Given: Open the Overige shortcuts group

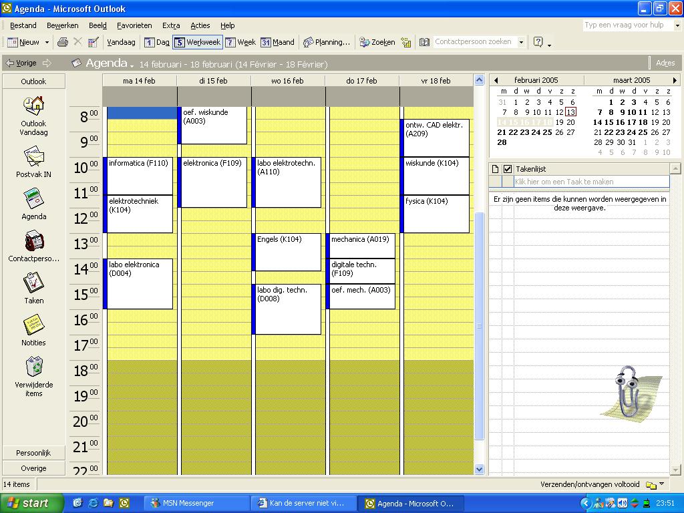Looking at the screenshot, I should 33,468.
